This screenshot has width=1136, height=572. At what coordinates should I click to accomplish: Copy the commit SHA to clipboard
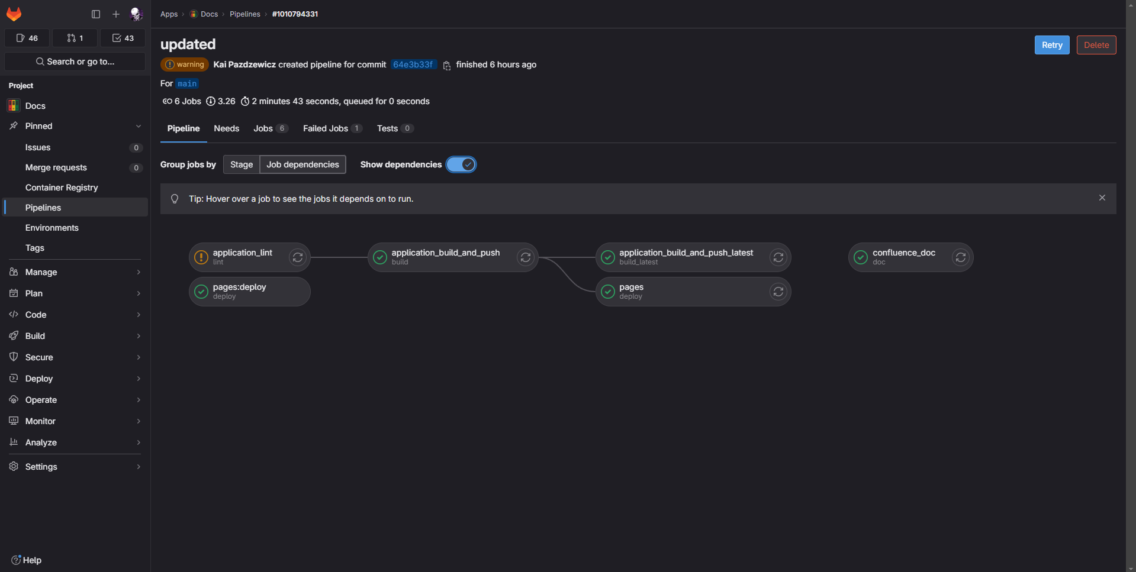[447, 66]
